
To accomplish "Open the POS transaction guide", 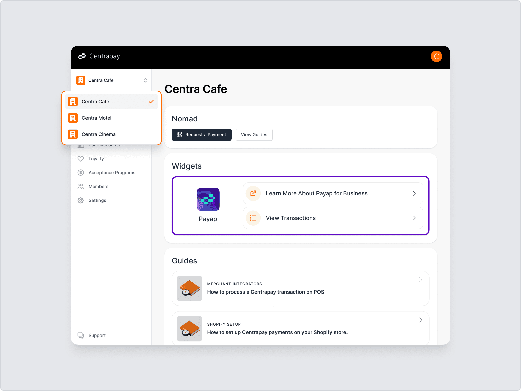I will coord(301,288).
